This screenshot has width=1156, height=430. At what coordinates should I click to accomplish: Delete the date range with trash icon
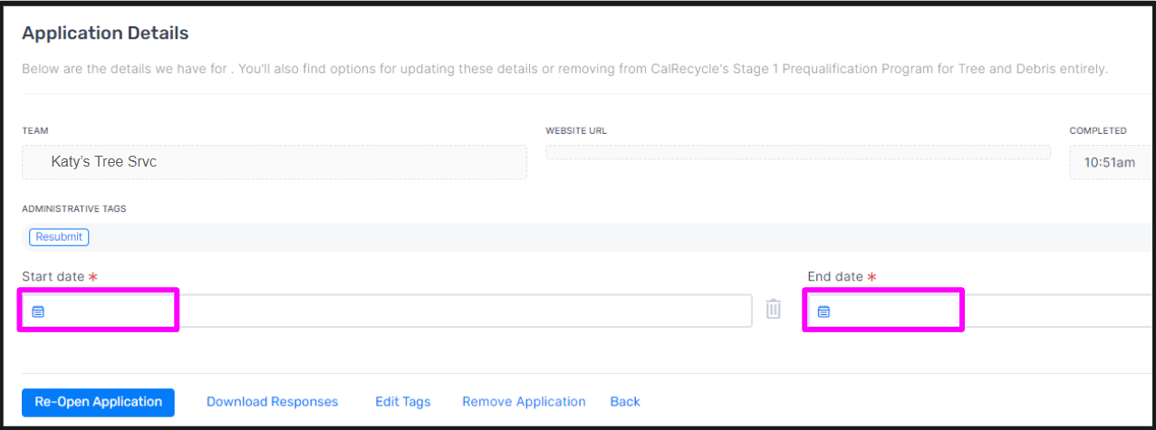[x=773, y=310]
